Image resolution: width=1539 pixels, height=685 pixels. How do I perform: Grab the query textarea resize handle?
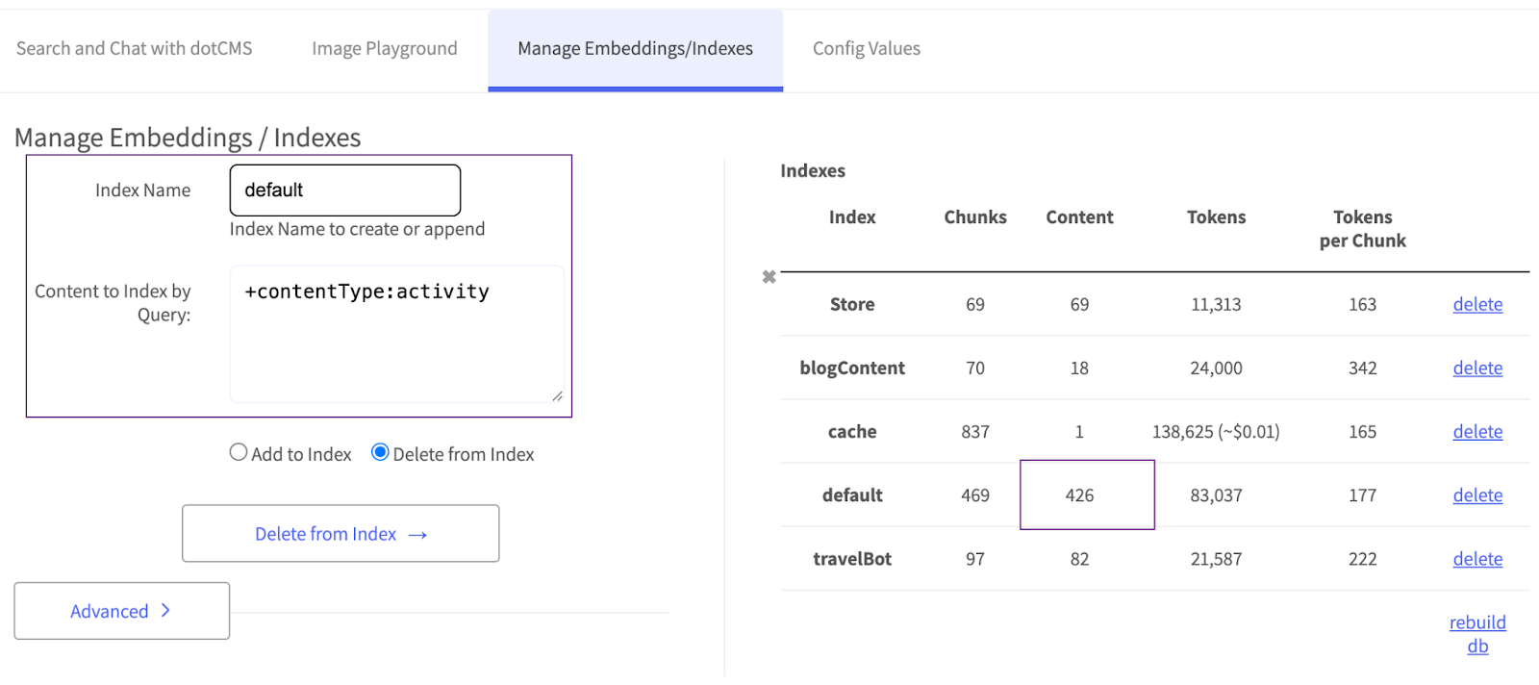pos(557,395)
